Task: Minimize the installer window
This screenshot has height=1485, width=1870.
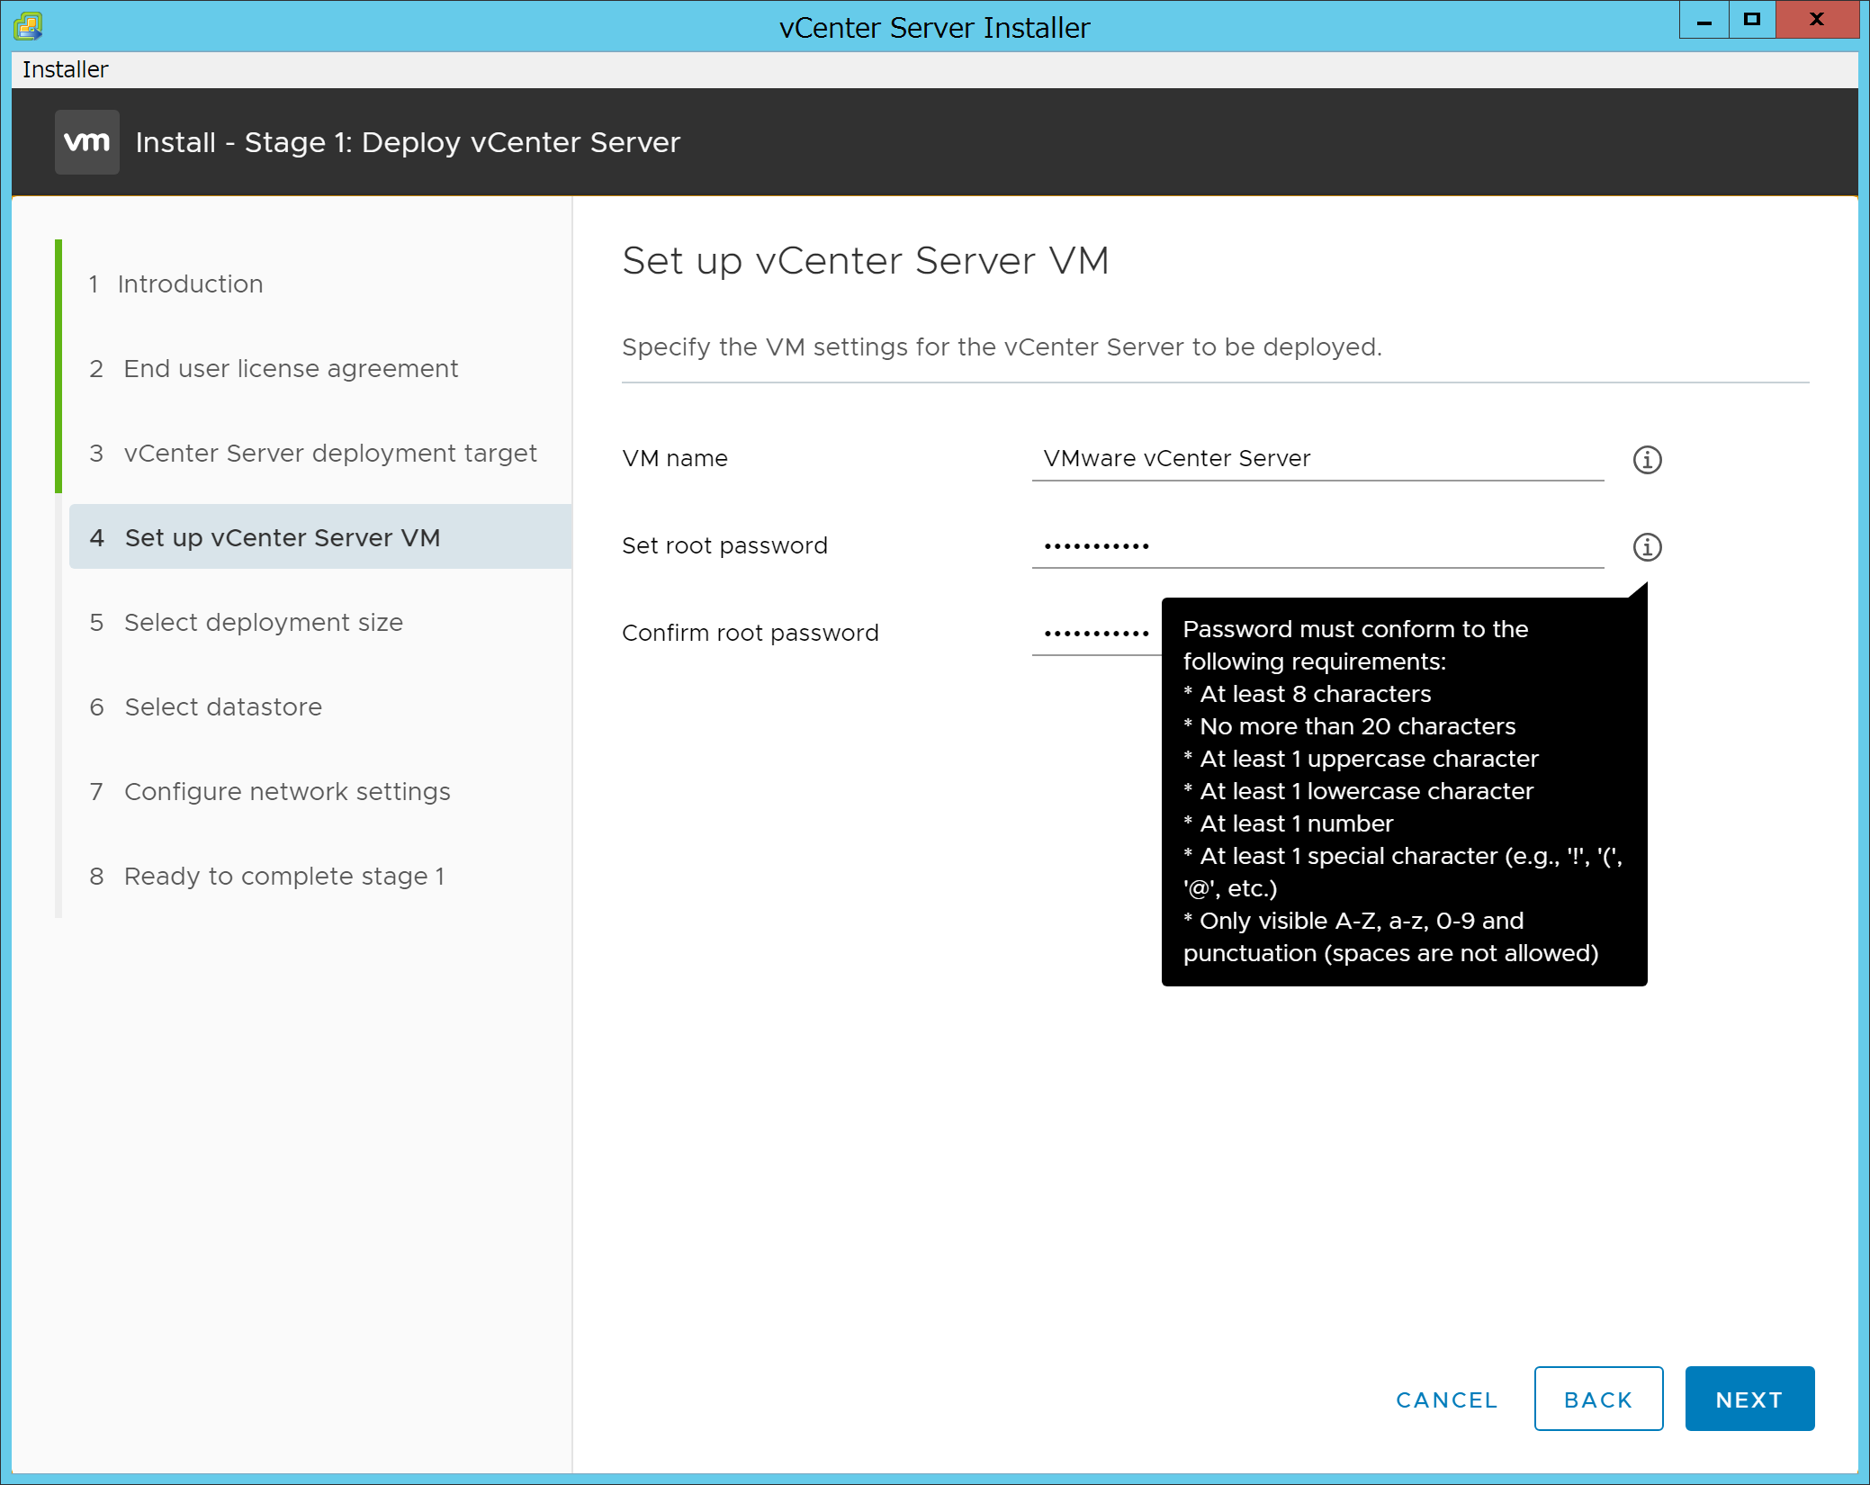Action: (1704, 20)
